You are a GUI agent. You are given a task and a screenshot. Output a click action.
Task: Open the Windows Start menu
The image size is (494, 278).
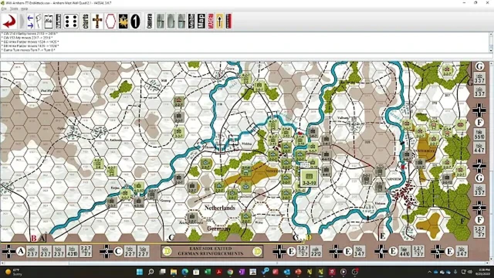pos(139,272)
